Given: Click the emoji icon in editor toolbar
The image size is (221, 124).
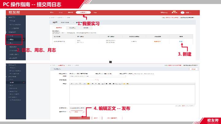Looking at the screenshot, I should [124, 83].
